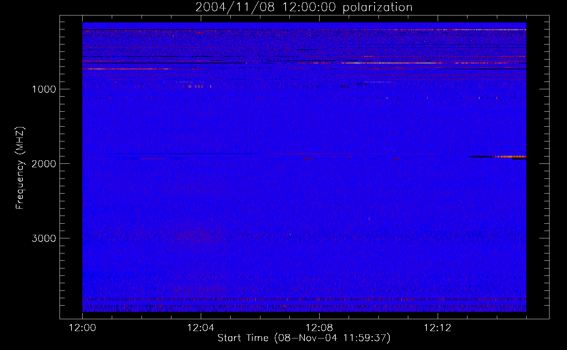Click the "Frequency (MHZ)" axis label

pyautogui.click(x=20, y=168)
